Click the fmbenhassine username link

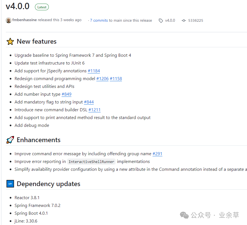tap(24, 20)
